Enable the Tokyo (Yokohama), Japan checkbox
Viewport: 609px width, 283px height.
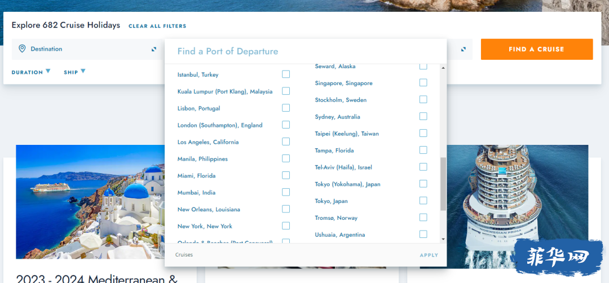pyautogui.click(x=423, y=184)
